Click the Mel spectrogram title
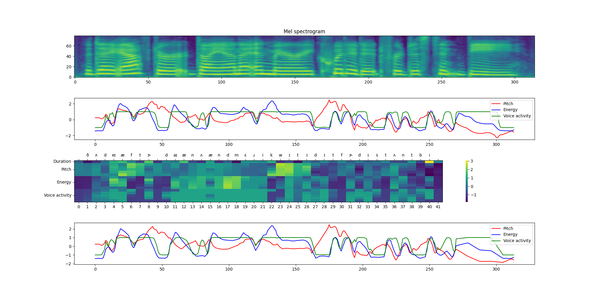The image size is (594, 297). (304, 31)
